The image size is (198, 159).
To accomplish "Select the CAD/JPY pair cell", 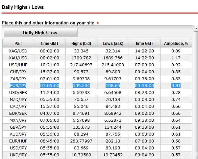I will 18,106.
